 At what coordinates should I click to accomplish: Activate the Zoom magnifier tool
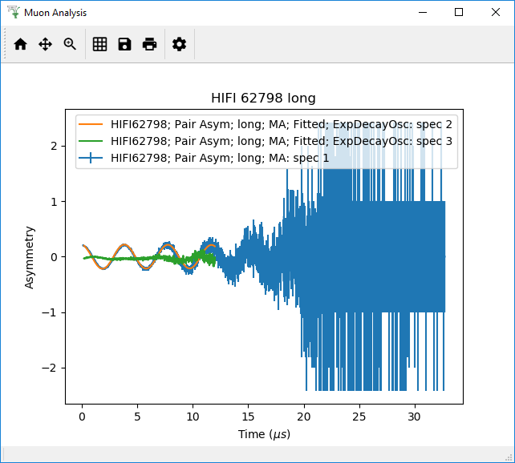[70, 45]
